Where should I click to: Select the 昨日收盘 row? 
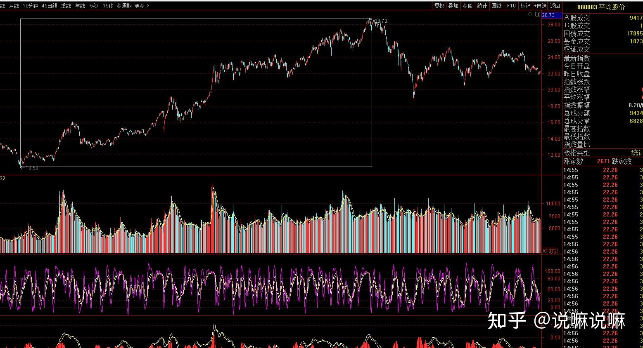[x=603, y=74]
